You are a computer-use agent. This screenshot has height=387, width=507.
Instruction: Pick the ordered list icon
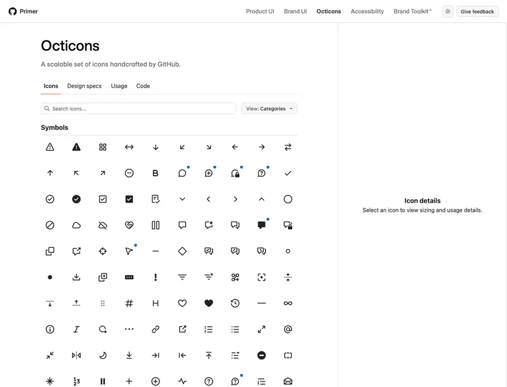[209, 329]
